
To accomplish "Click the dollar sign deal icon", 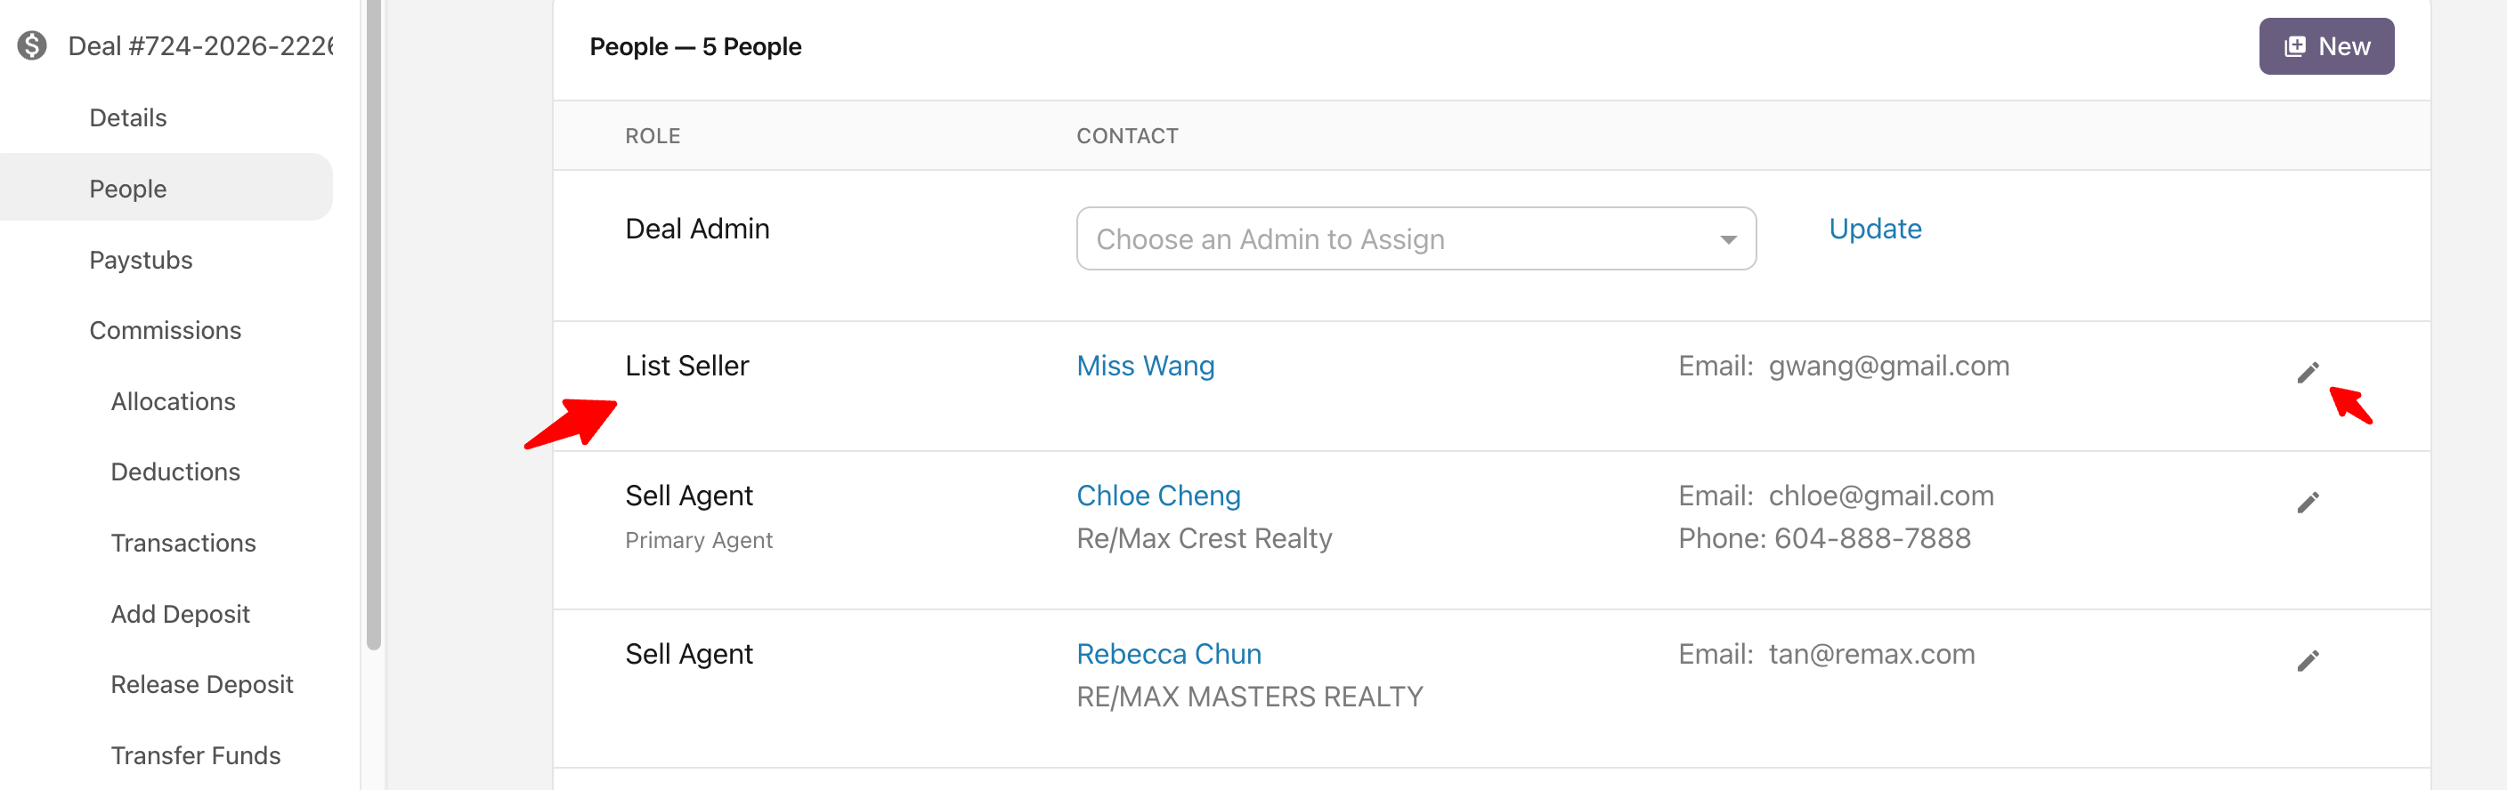I will pyautogui.click(x=32, y=45).
